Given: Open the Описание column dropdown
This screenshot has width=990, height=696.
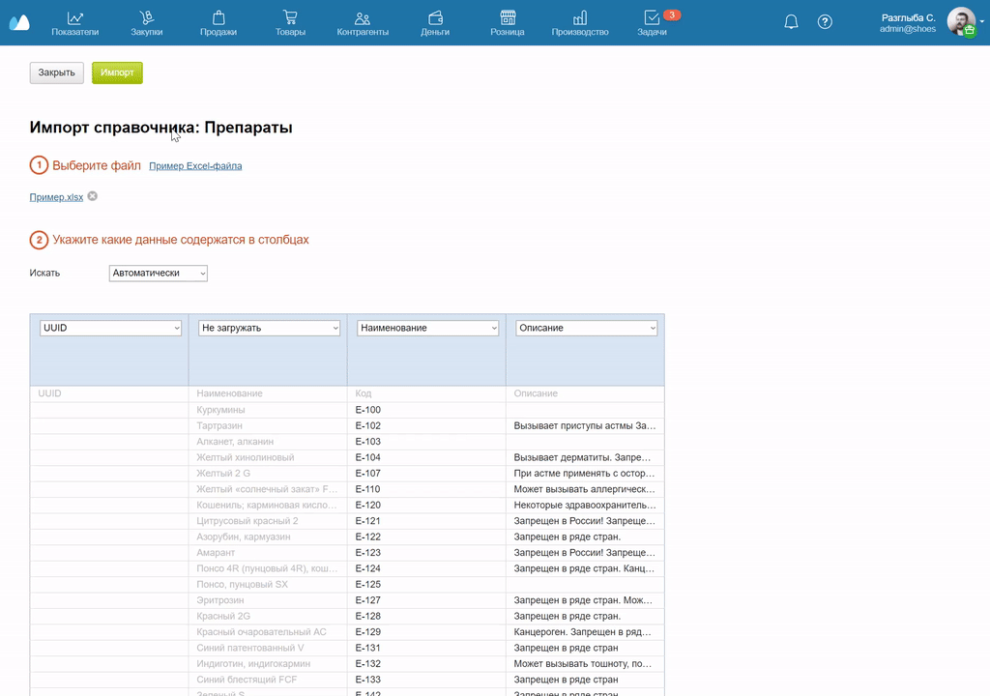Looking at the screenshot, I should point(586,328).
